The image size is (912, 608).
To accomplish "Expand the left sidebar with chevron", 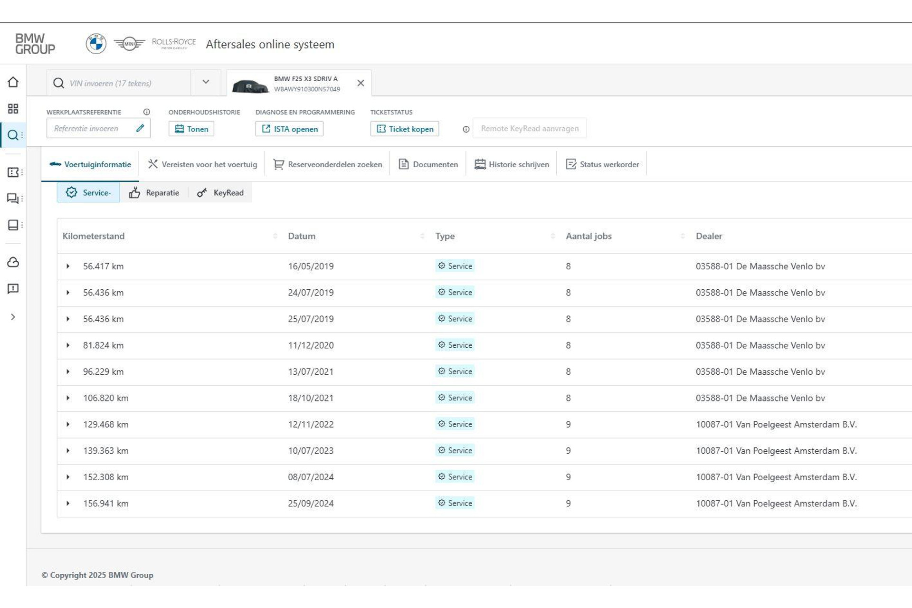I will [x=13, y=317].
